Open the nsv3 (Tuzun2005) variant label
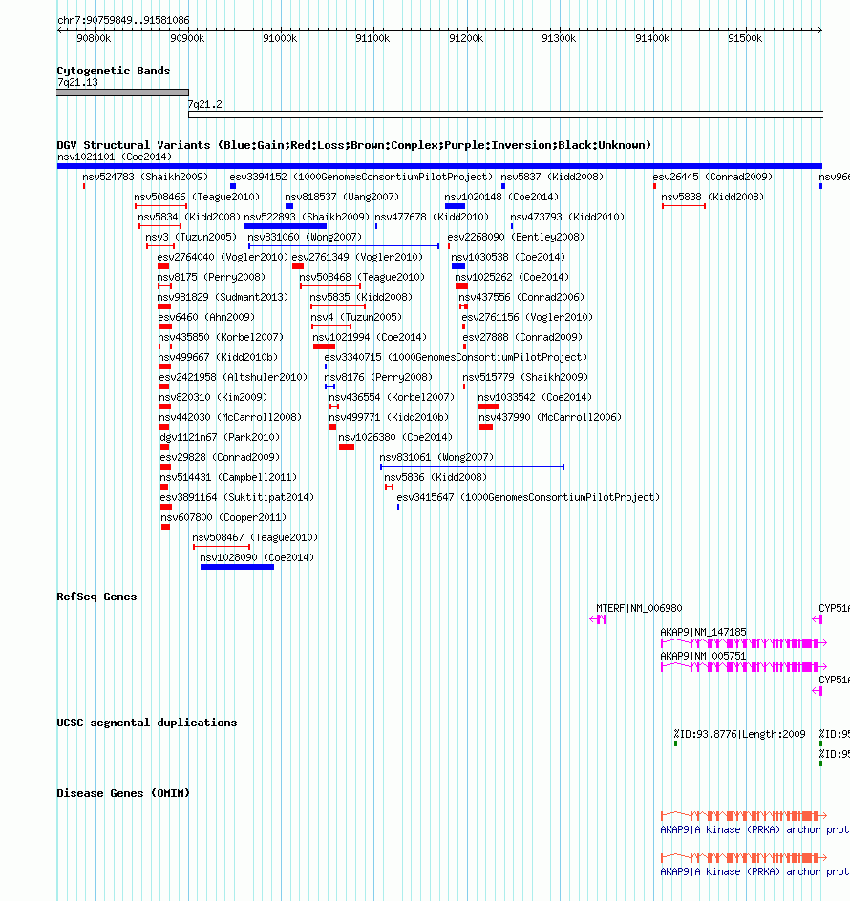The image size is (850, 901). [191, 238]
